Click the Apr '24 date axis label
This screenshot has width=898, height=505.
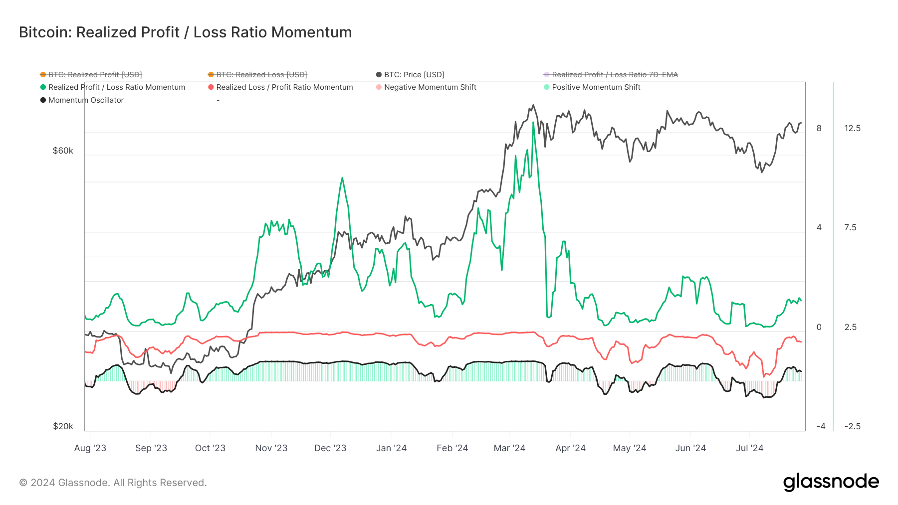click(x=571, y=448)
